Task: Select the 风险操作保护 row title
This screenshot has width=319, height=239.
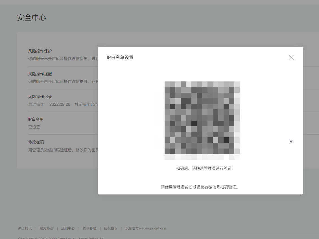Action: [x=40, y=51]
